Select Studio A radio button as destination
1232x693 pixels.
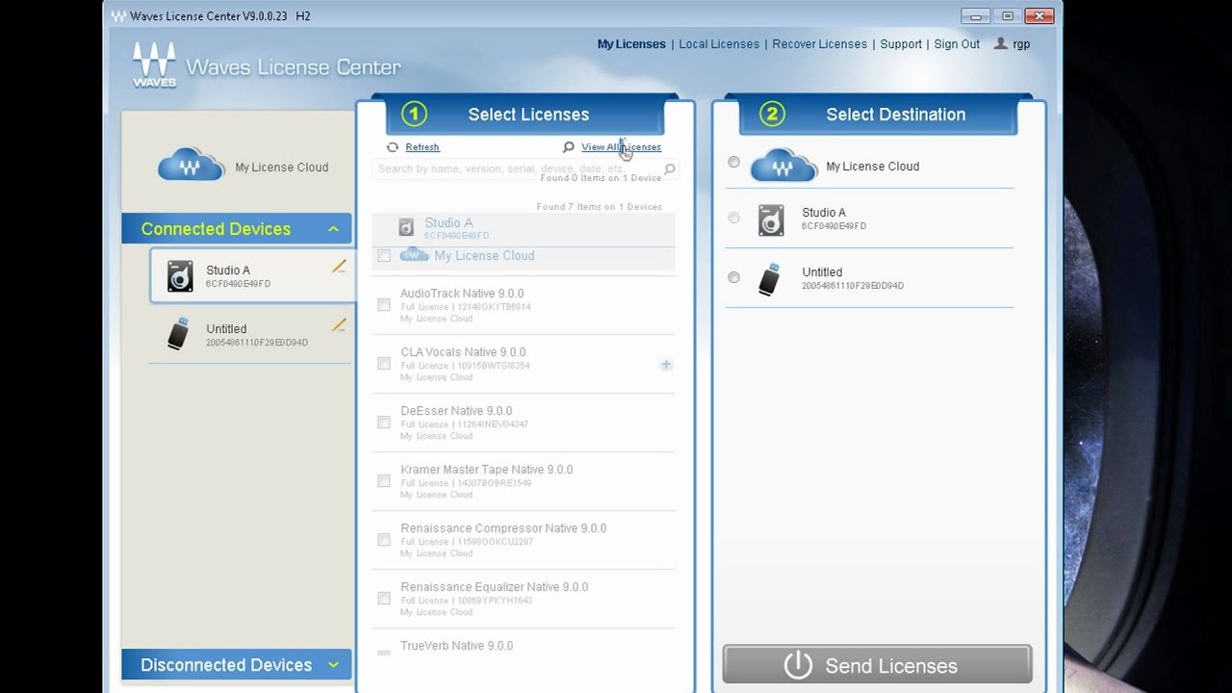tap(733, 218)
